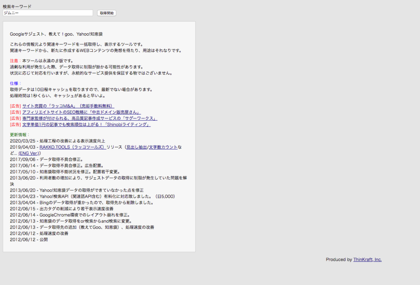
Task: Click the 2012/06/13 and検索に変更 entry
Action: pyautogui.click(x=71, y=221)
